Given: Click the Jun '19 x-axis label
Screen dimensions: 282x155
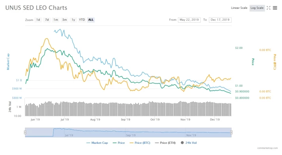Looking at the screenshot, I should point(35,120).
